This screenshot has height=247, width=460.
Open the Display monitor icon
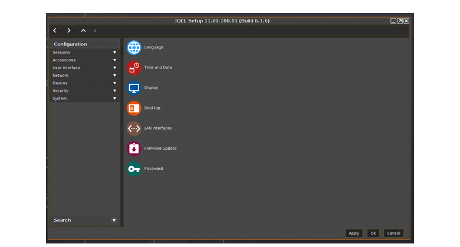(x=134, y=88)
